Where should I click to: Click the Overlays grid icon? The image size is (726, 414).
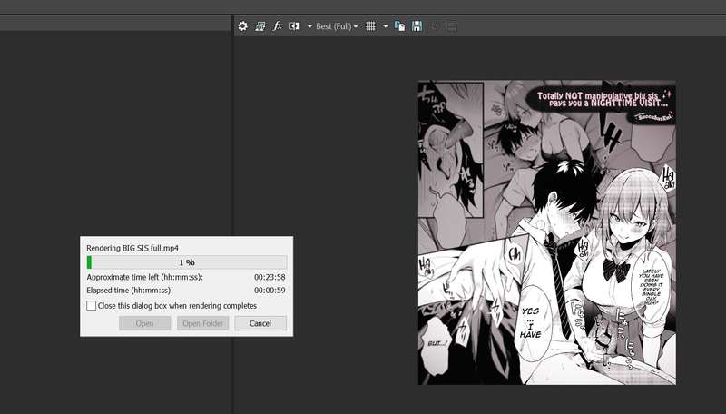click(370, 26)
